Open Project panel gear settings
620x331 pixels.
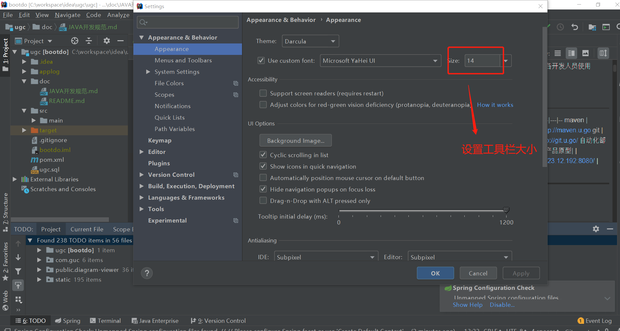pos(107,41)
